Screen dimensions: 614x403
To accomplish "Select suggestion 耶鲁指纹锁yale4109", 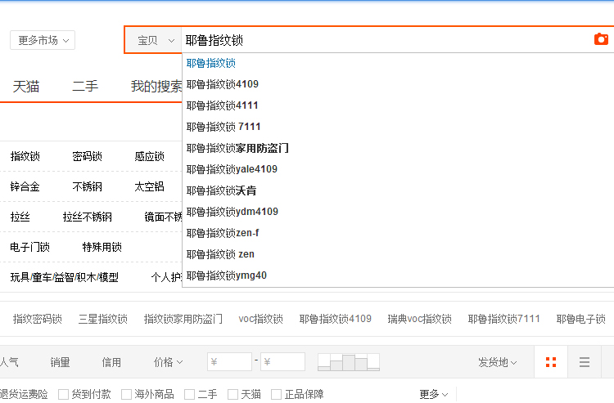I will (x=398, y=169).
